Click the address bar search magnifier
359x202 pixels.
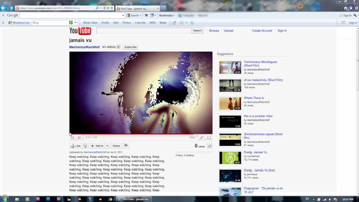[97, 8]
